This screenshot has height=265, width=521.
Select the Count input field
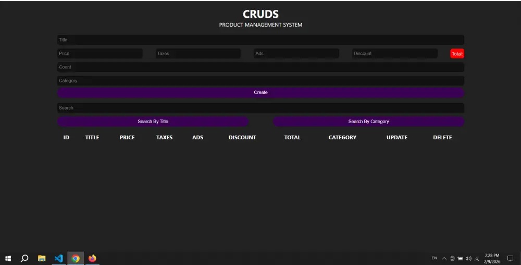point(260,67)
